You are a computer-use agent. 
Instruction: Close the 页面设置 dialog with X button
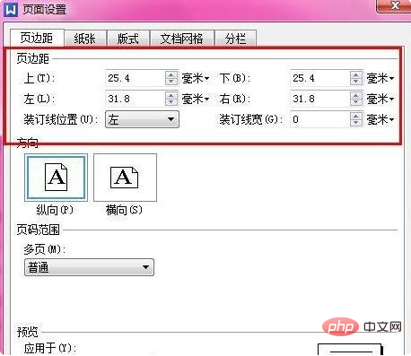(394, 6)
